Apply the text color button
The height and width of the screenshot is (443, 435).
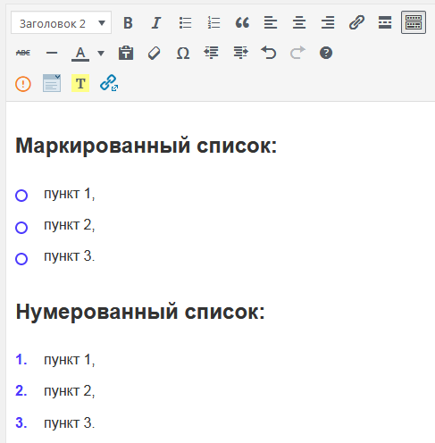80,54
